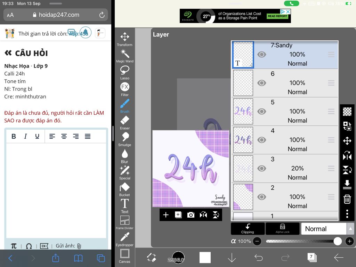
Task: Add a new layer with plus icon
Action: (166, 215)
